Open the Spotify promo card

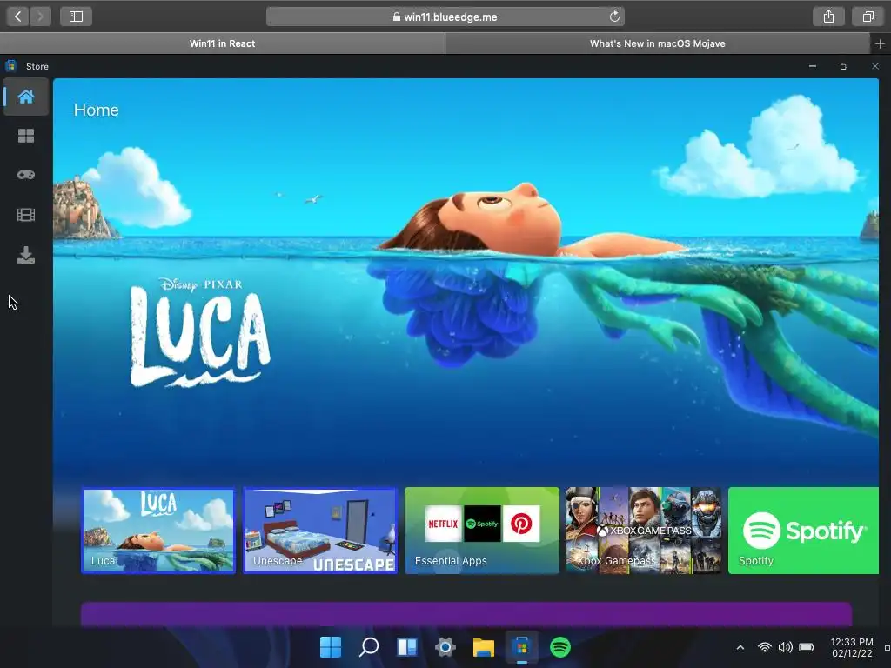[x=803, y=531]
